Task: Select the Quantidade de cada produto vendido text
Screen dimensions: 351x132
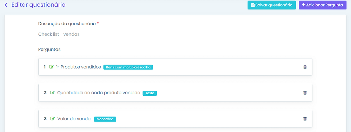Action: (99, 93)
